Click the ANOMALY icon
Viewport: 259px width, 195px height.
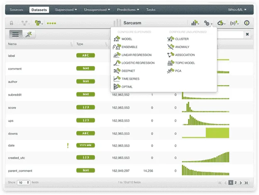(171, 47)
